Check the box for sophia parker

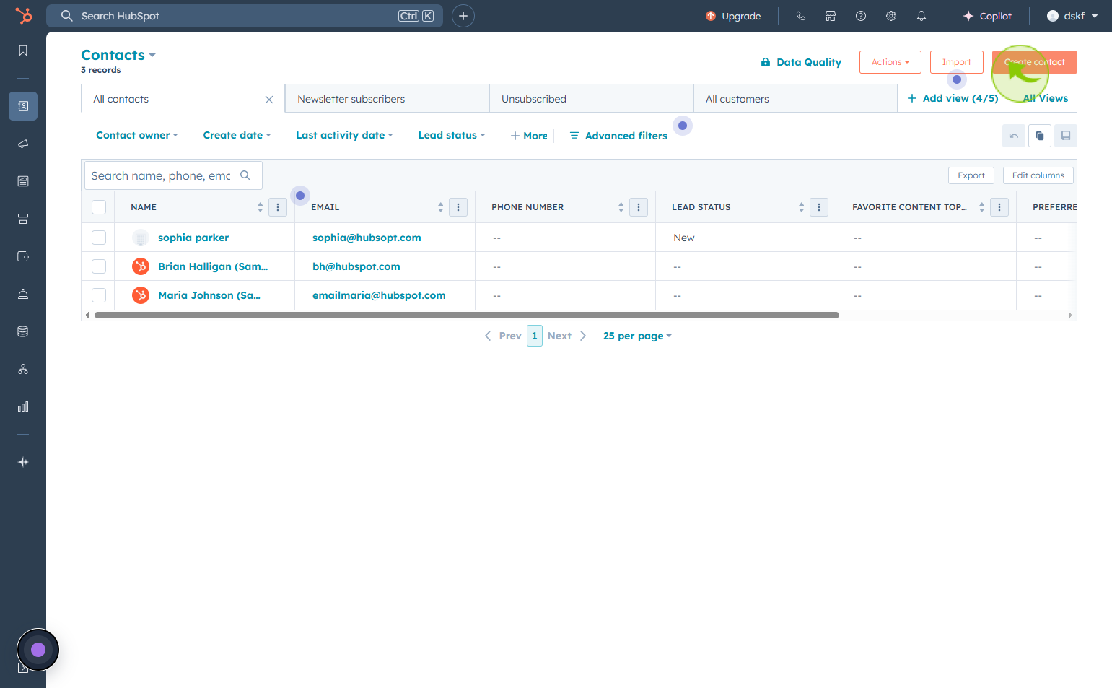(x=99, y=238)
